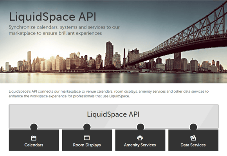The height and width of the screenshot is (156, 227).
Task: Click the pictures icon above Data Services
Action: pos(193,138)
